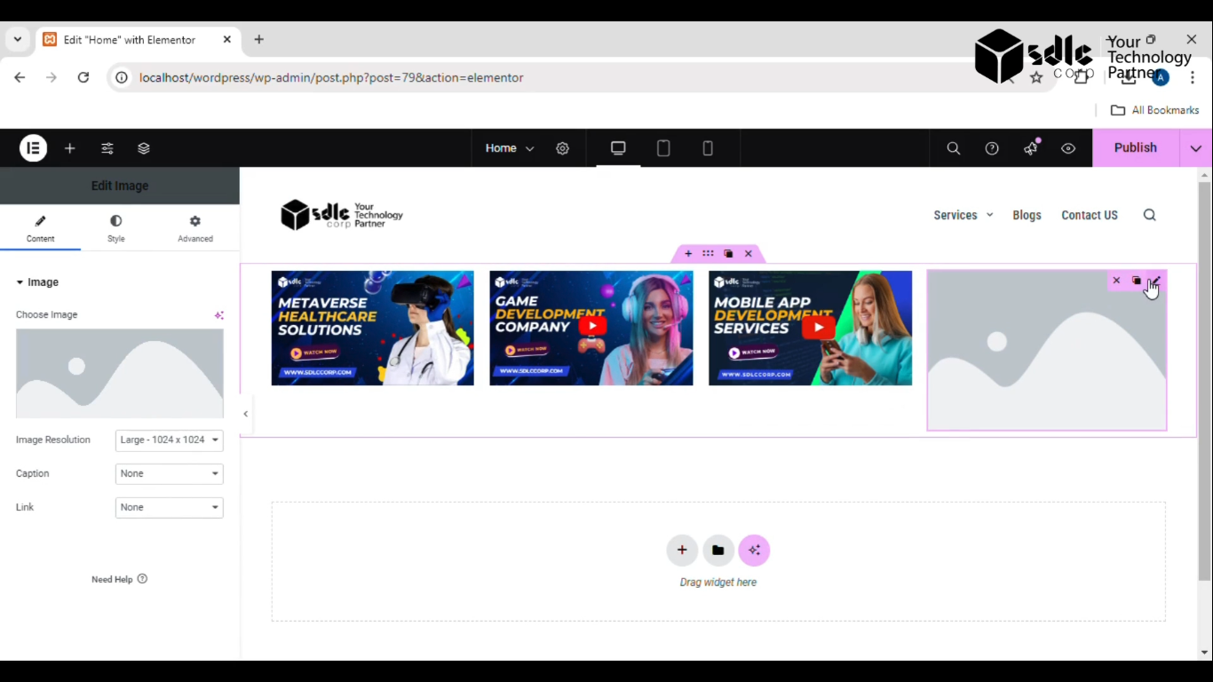The image size is (1213, 682).
Task: Click the site header search icon
Action: point(1150,215)
